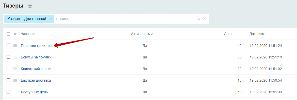Image resolution: width=297 pixels, height=100 pixels.
Task: Open the Гарантия качества teaser link
Action: (36, 46)
